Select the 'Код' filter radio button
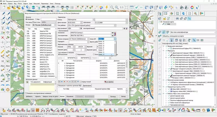 (36, 19)
